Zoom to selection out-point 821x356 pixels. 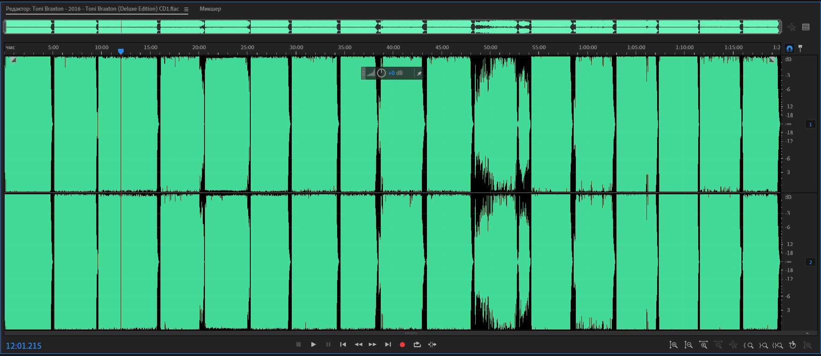763,345
